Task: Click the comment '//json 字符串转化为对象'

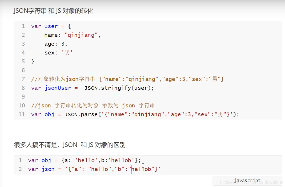Action: 65,106
